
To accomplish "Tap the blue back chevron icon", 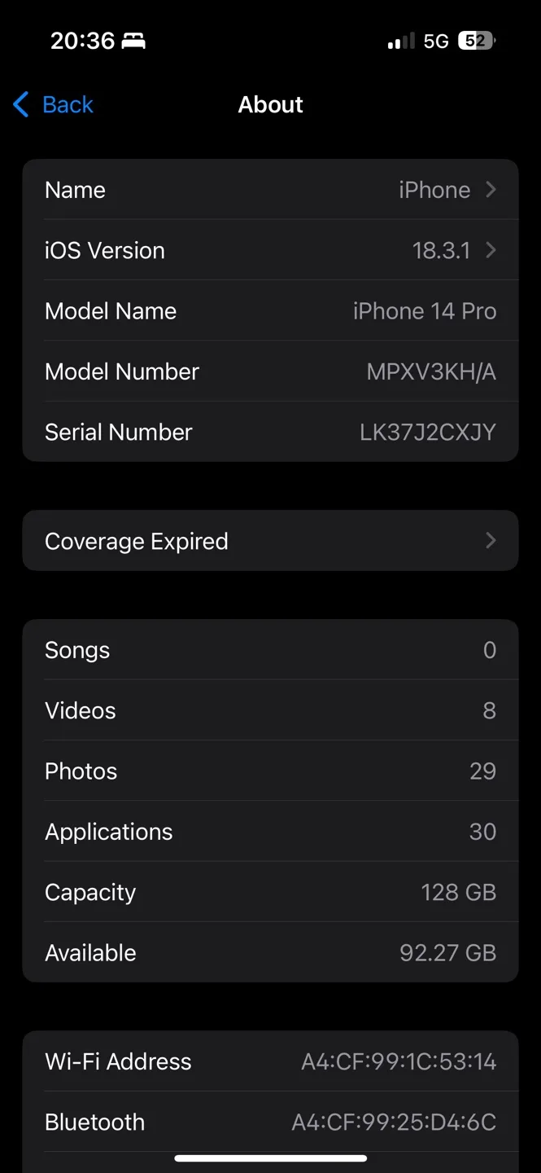I will (x=21, y=104).
